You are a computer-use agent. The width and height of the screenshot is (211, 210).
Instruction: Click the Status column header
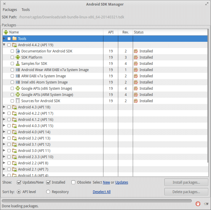170,32
